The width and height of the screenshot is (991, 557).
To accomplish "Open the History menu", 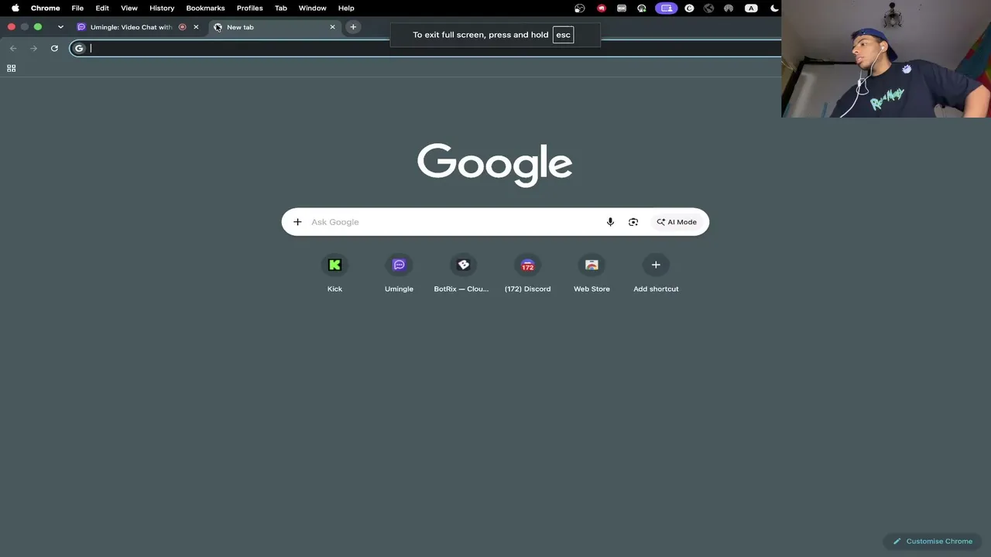I will (162, 8).
